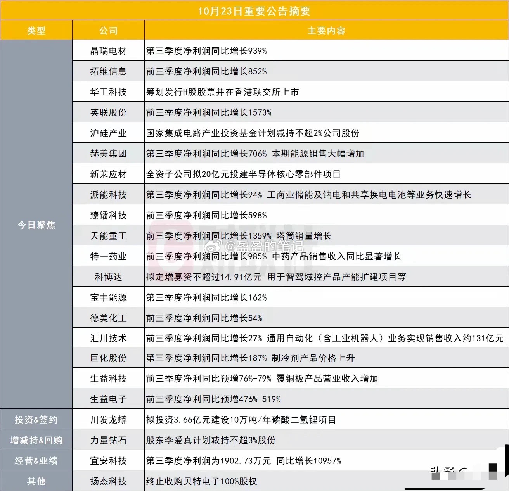Click company name '力量钻石'
Image resolution: width=509 pixels, height=491 pixels.
tap(108, 440)
